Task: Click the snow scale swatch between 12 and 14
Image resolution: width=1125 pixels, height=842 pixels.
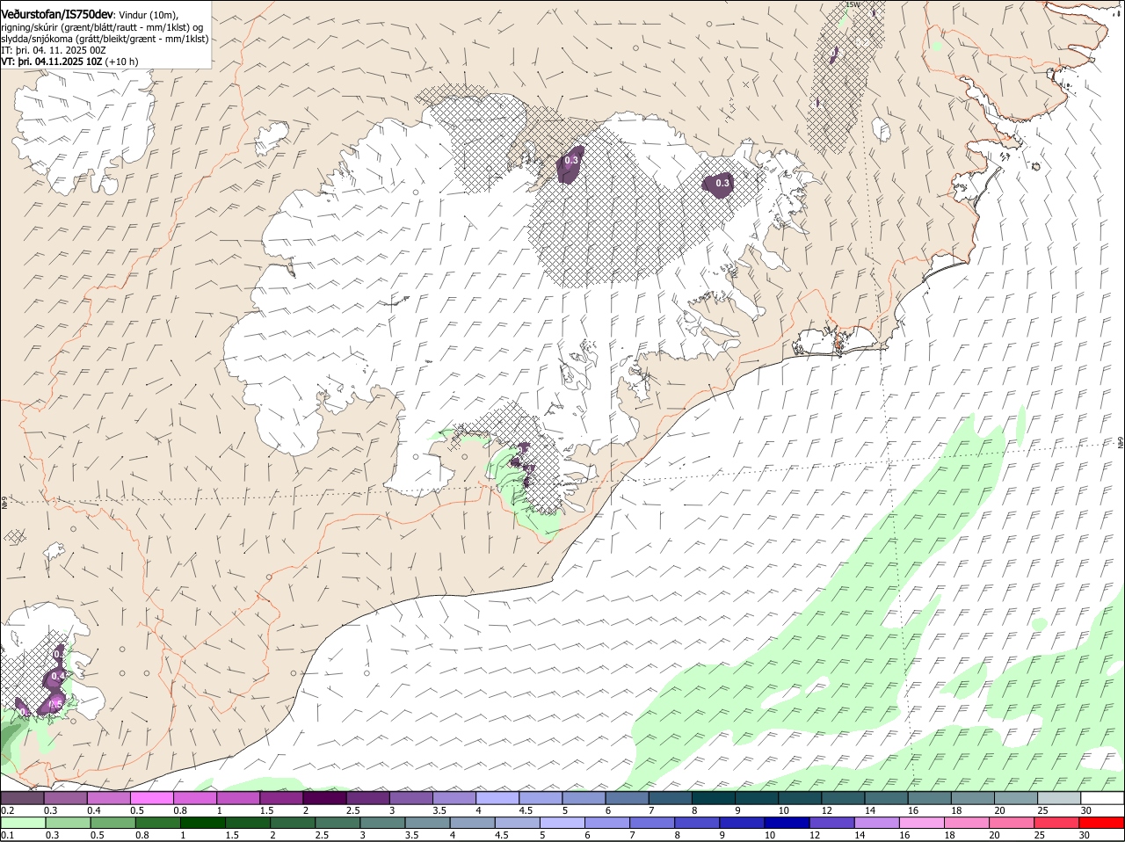Action: pos(844,798)
